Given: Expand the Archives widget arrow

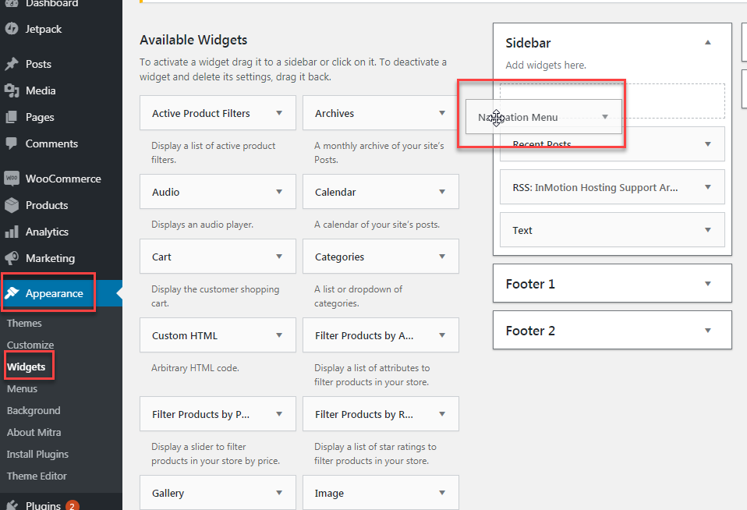Looking at the screenshot, I should click(442, 113).
